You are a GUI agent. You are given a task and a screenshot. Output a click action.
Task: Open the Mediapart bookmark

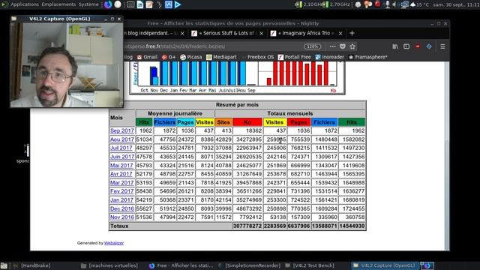click(221, 57)
